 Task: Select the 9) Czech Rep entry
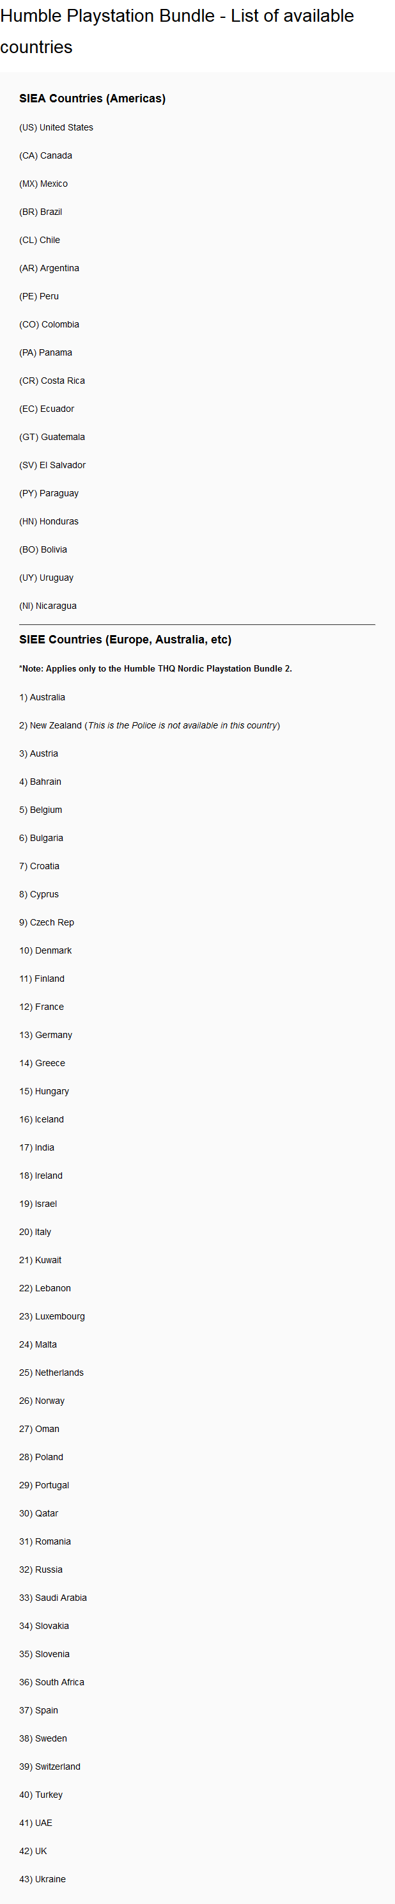point(47,922)
